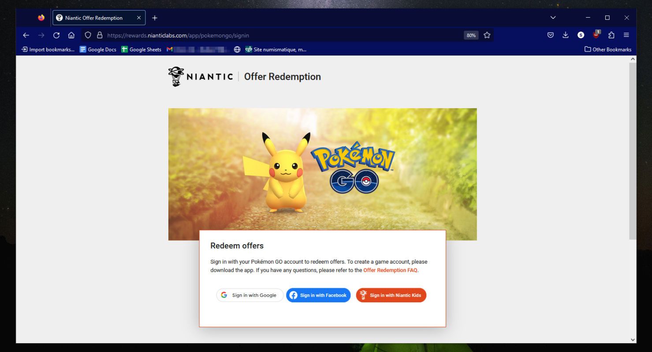
Task: Switch to Niantic Offer Redemption tab
Action: 99,18
